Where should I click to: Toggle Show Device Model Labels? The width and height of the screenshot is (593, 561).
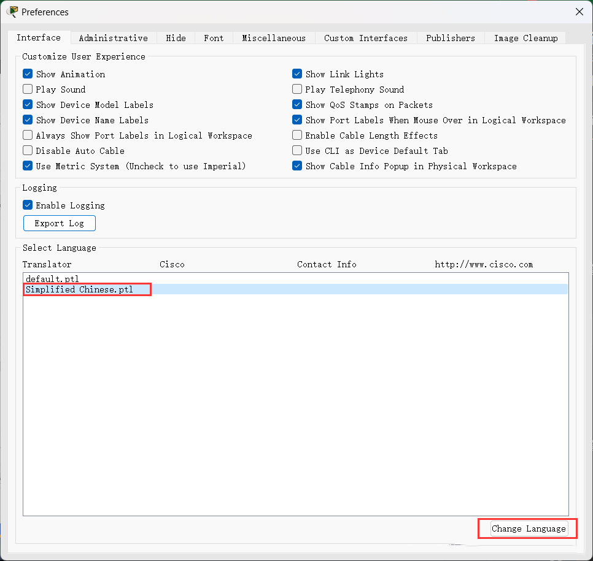click(x=28, y=104)
